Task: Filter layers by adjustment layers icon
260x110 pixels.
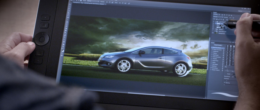Action: pyautogui.click(x=224, y=15)
